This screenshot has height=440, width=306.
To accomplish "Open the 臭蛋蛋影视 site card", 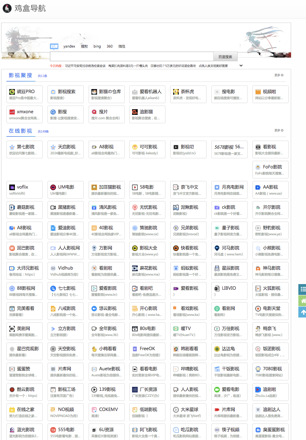I will (271, 432).
